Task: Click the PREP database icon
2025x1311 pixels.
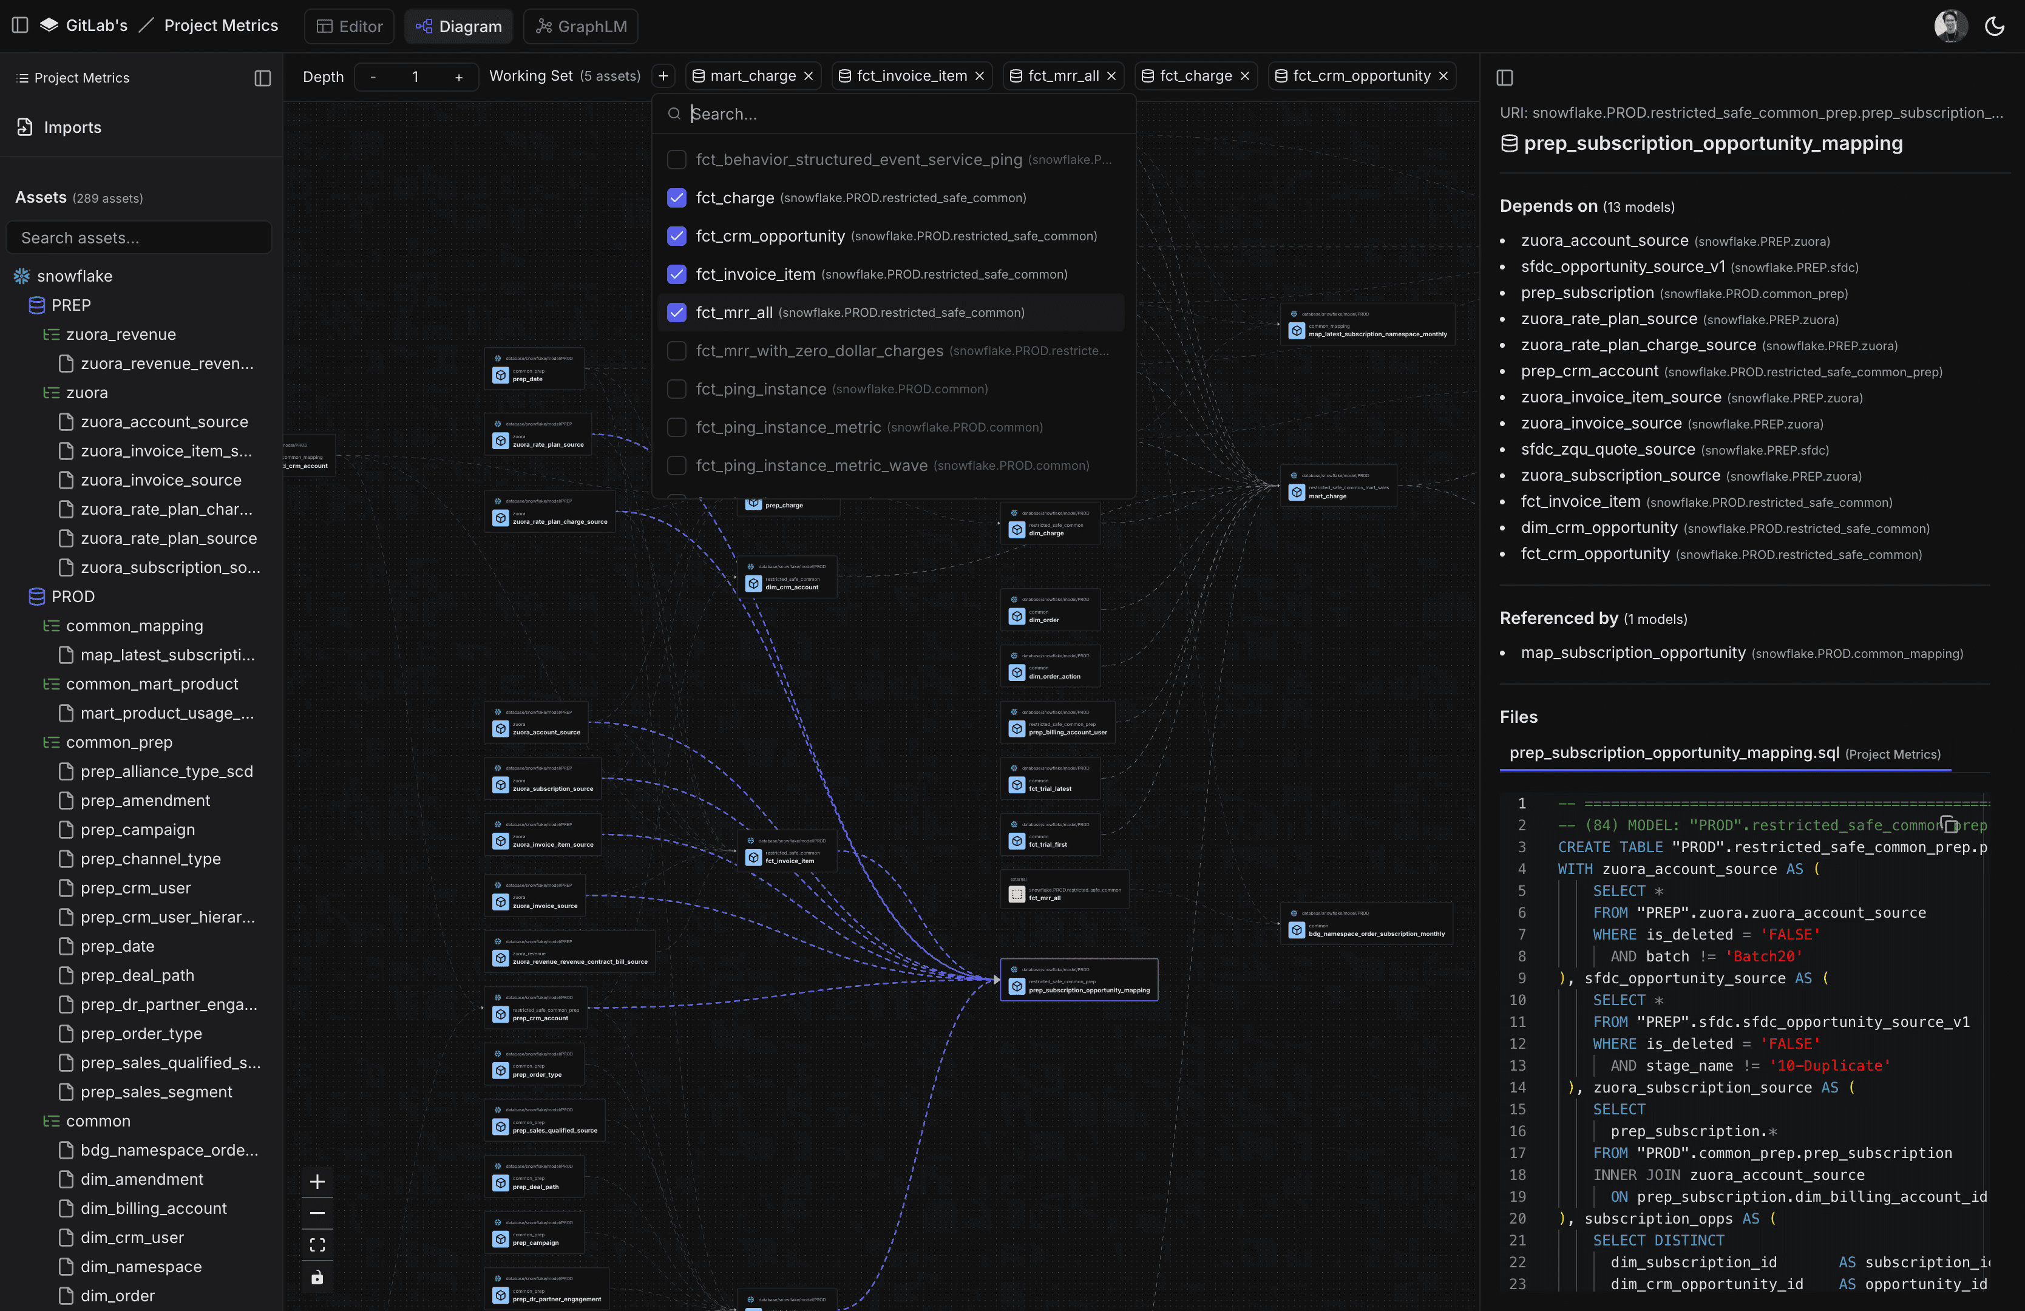Action: (x=36, y=305)
